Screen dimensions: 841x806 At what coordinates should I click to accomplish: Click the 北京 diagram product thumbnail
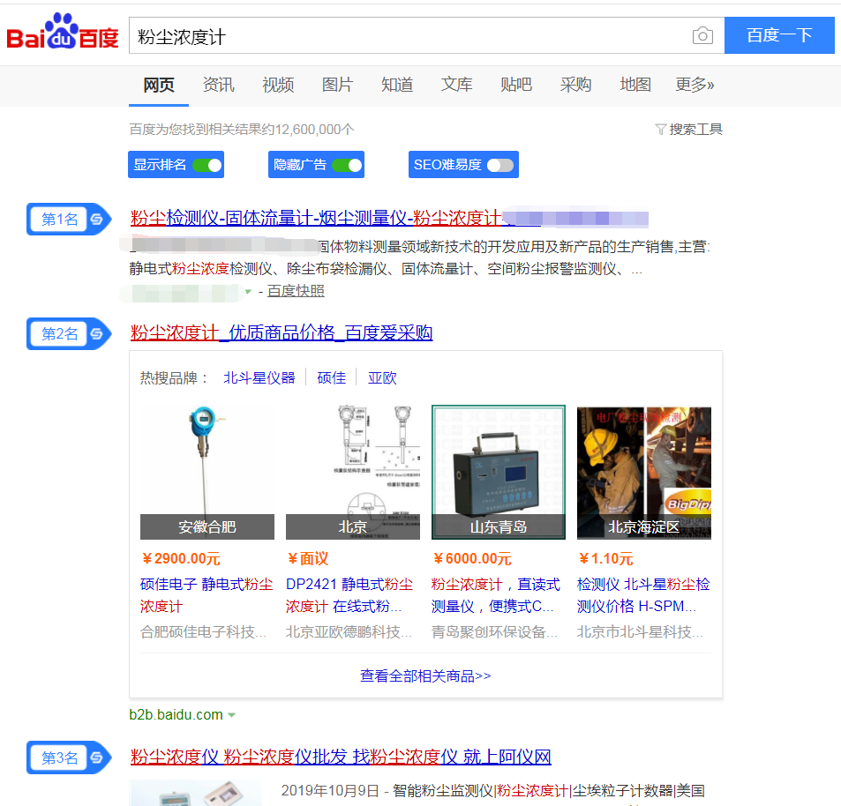353,472
